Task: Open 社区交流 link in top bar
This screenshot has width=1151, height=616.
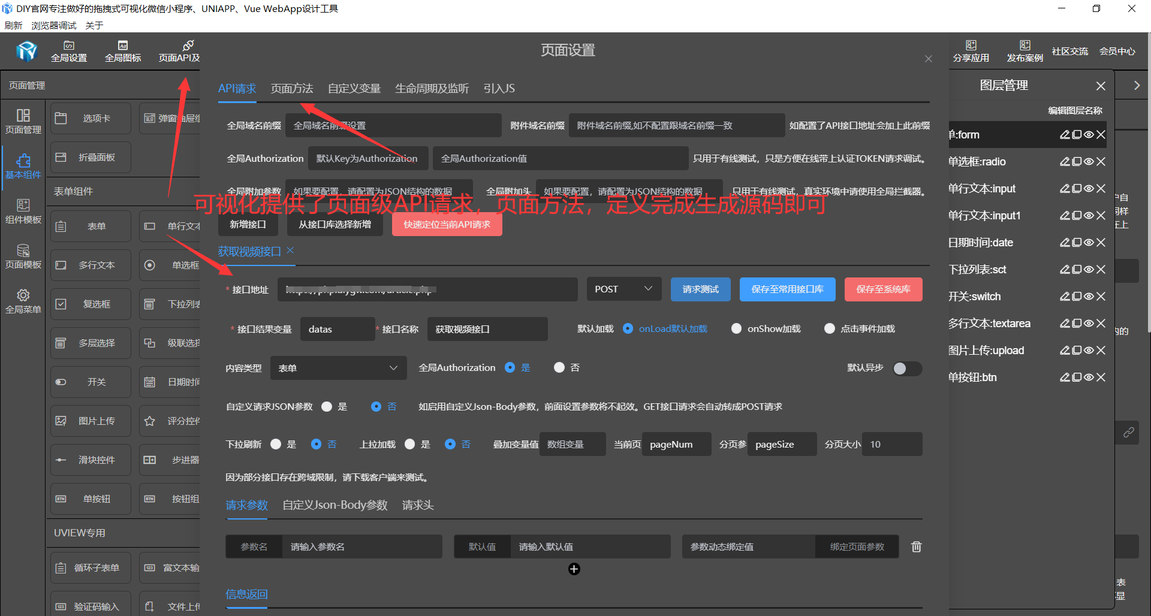Action: point(1070,52)
